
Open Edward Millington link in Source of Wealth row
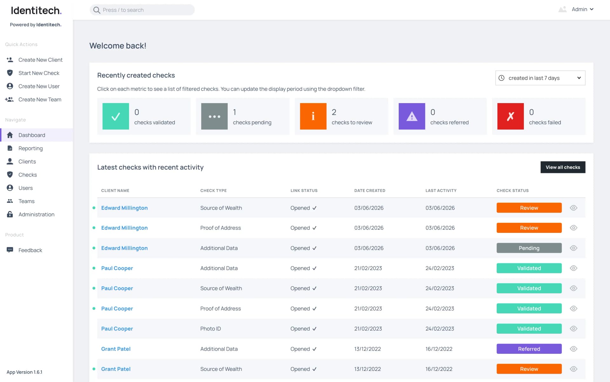tap(124, 208)
